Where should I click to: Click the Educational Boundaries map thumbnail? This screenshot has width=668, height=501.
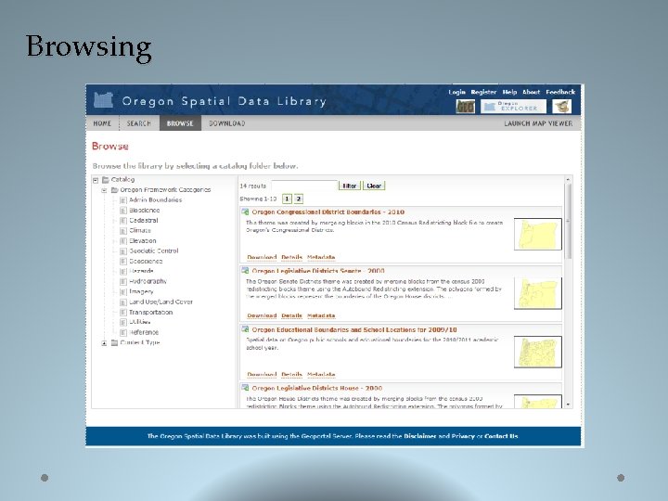pos(537,352)
